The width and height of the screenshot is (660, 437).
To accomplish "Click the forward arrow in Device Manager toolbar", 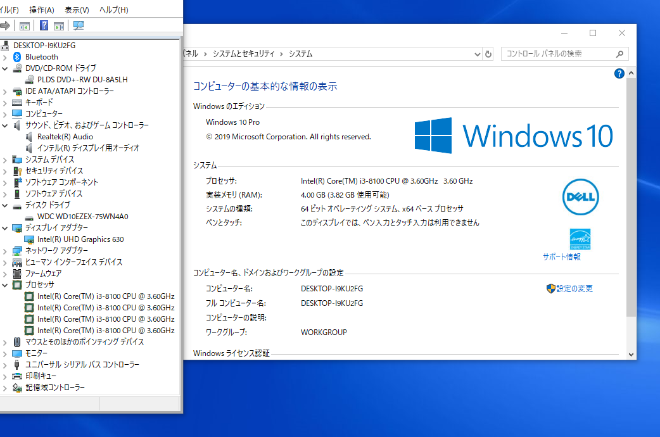I will point(5,26).
